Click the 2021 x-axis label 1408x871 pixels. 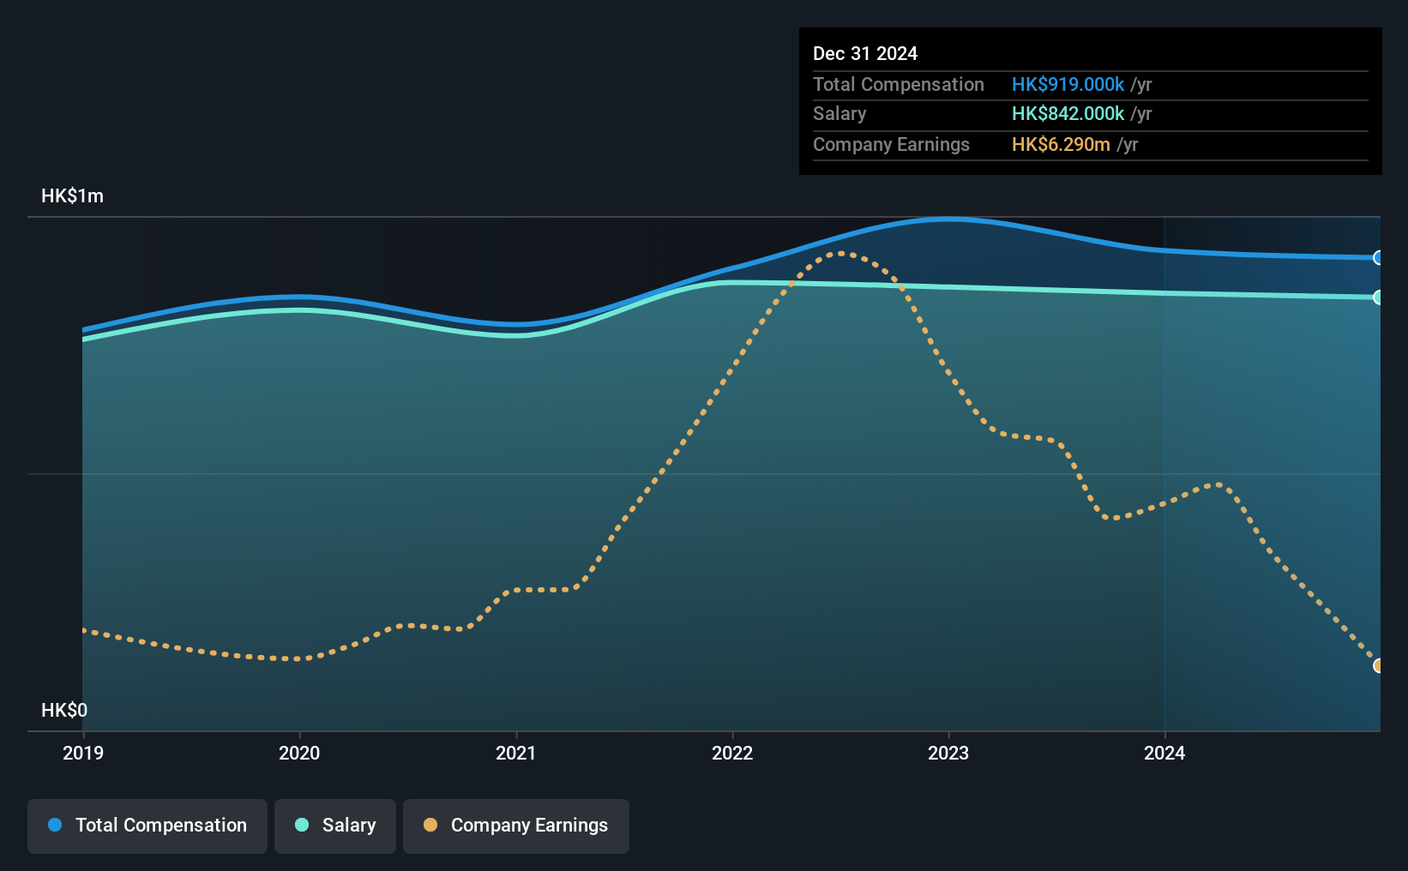click(x=516, y=753)
